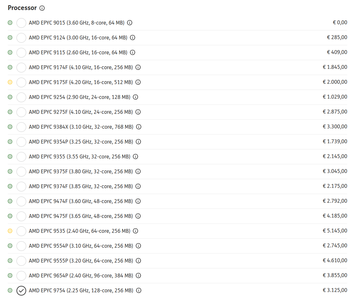
Task: Select the AMD EPYC 9174F radio button
Action: pyautogui.click(x=21, y=67)
